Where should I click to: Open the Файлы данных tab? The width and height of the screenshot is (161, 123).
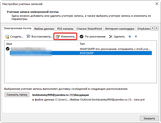click(x=44, y=29)
